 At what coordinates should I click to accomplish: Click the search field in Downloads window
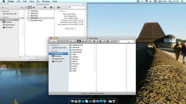pyautogui.click(x=77, y=7)
